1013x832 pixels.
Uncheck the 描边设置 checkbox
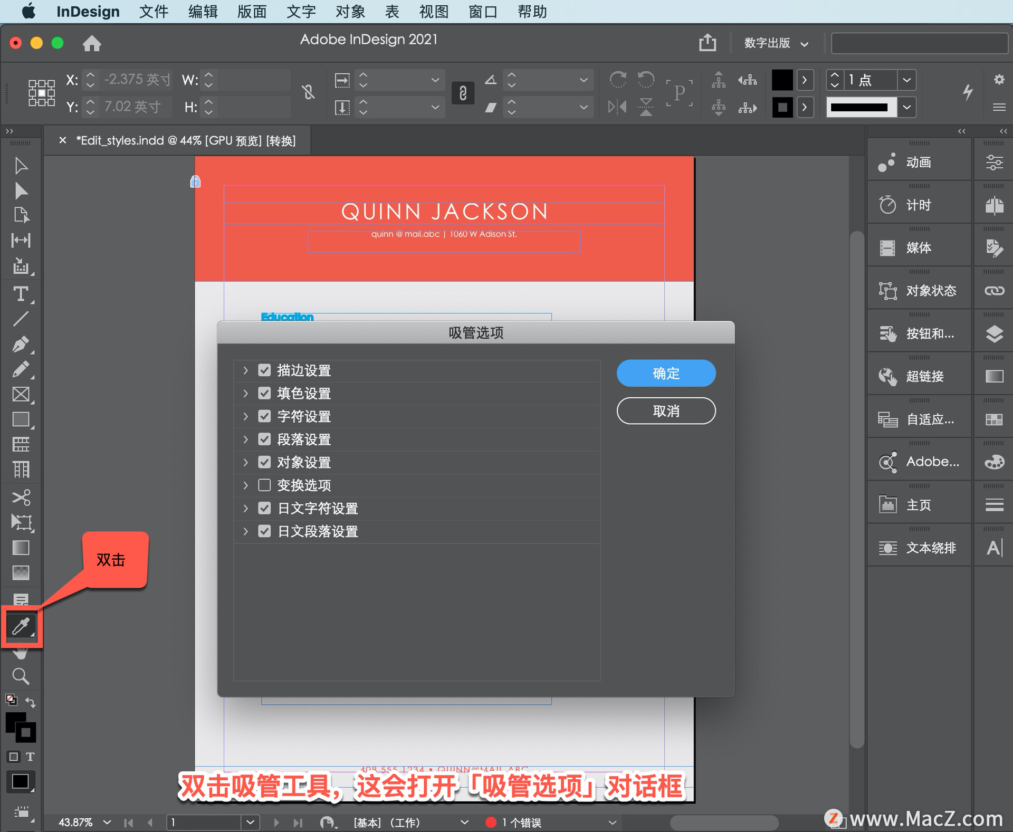click(x=264, y=370)
